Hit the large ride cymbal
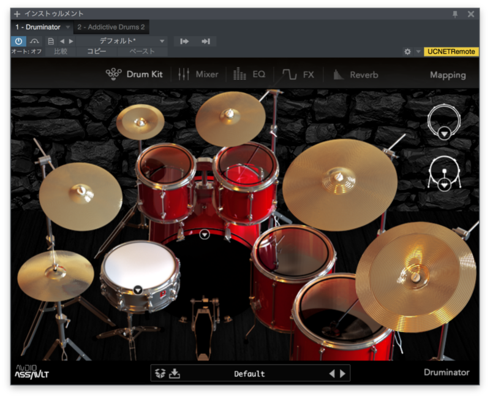The width and height of the screenshot is (490, 398). 340,185
